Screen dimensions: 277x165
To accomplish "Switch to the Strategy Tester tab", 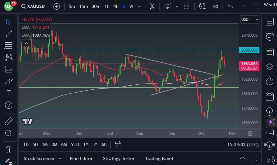I will (119, 158).
